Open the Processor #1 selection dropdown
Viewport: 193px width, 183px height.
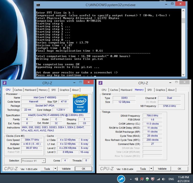[x=33, y=161]
